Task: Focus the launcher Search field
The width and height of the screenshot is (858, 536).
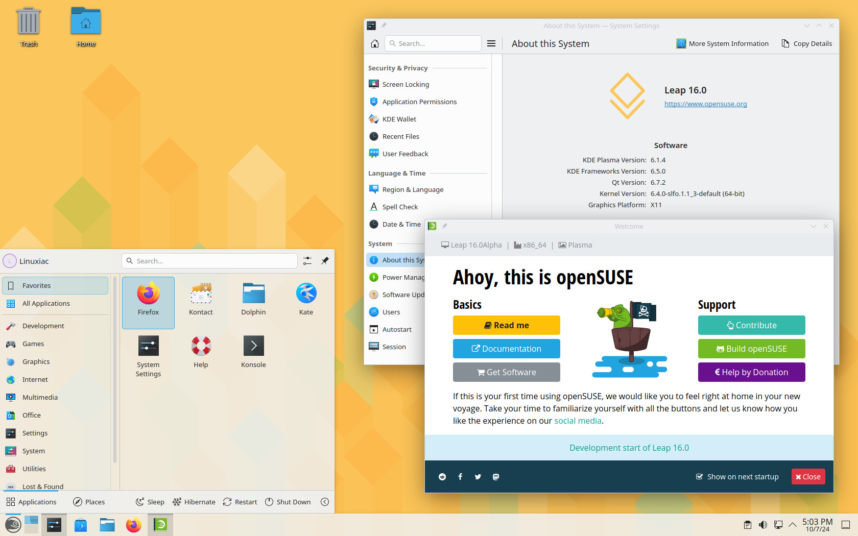Action: pyautogui.click(x=209, y=261)
